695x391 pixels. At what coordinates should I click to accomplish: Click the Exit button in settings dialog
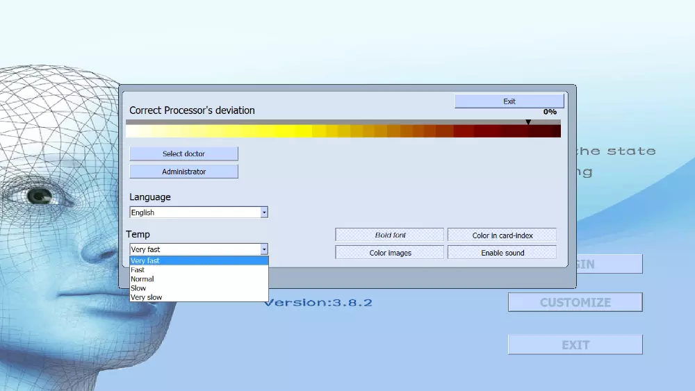click(509, 101)
